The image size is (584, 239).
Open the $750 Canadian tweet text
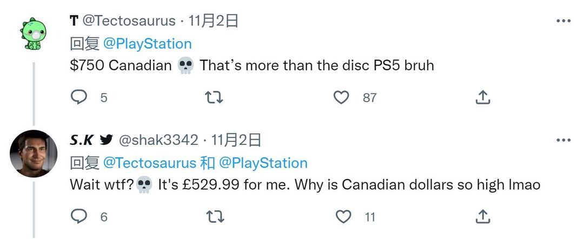[252, 65]
